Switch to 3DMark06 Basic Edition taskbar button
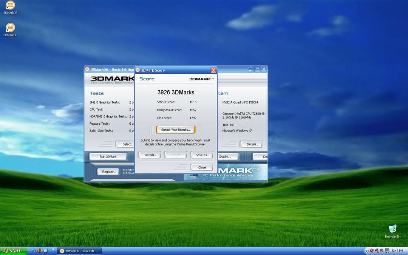The width and height of the screenshot is (408, 255). 79,251
